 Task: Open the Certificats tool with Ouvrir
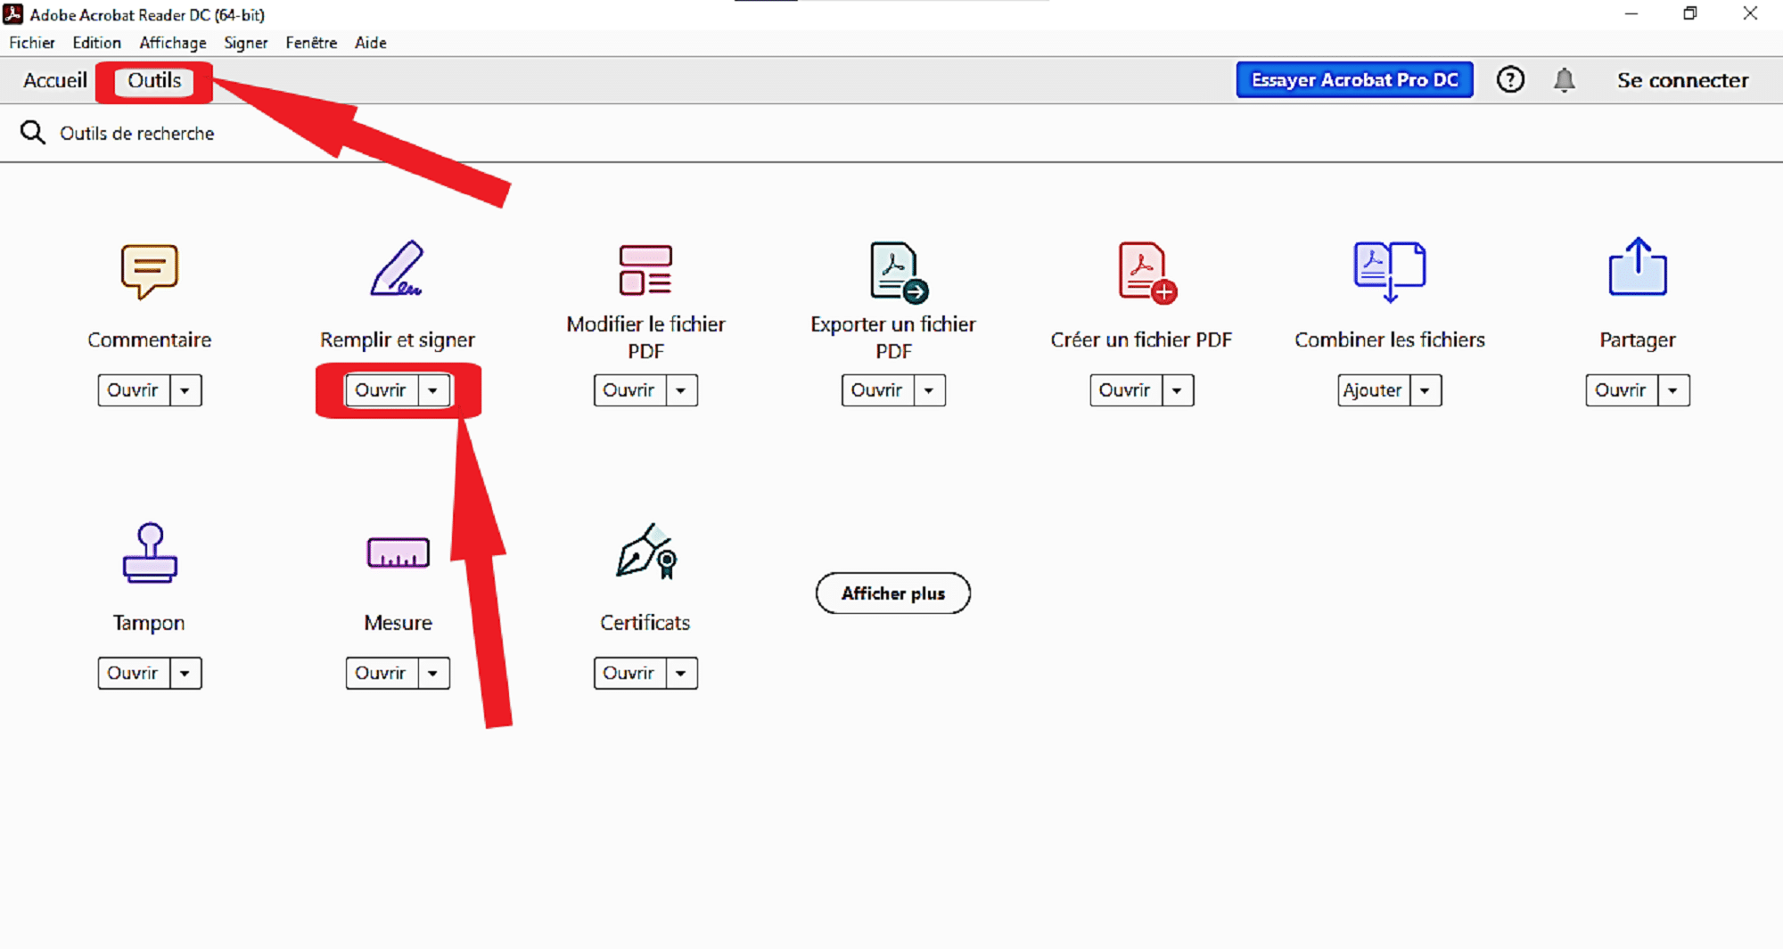tap(629, 673)
